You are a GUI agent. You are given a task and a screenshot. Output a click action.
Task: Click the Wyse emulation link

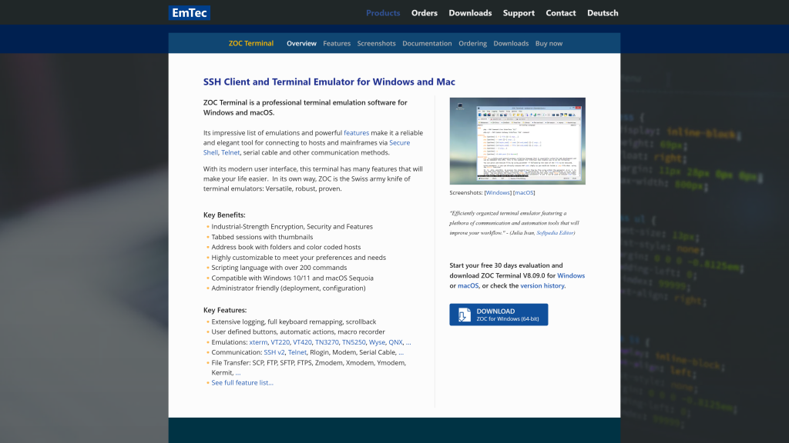pyautogui.click(x=377, y=342)
